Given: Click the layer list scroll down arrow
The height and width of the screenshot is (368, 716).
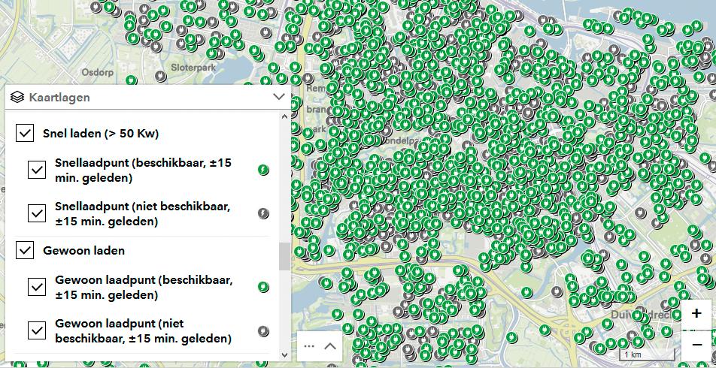Looking at the screenshot, I should (284, 354).
